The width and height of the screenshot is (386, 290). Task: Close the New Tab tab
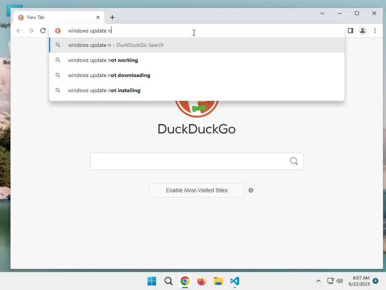[98, 17]
